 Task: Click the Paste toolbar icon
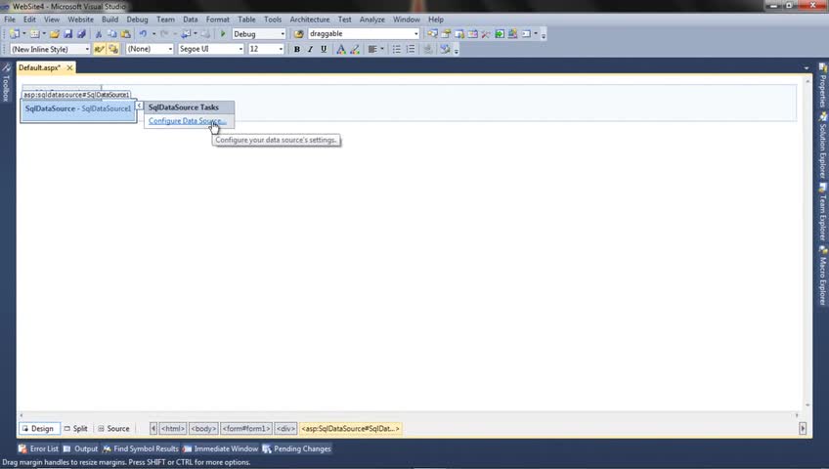pyautogui.click(x=125, y=34)
